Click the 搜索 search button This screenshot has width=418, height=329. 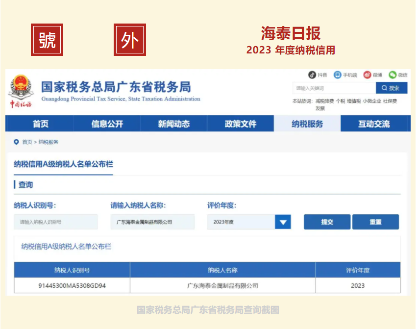tap(392, 88)
